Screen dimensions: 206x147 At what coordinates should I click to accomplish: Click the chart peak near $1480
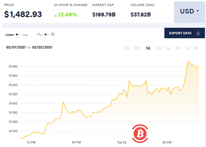point(189,62)
